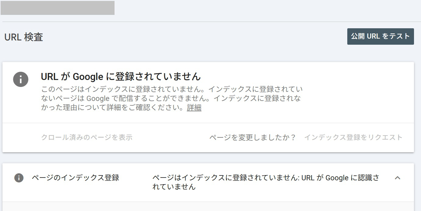This screenshot has width=421, height=211.
Task: Click the heading URL が Google に登録されていません
Action: (x=121, y=77)
